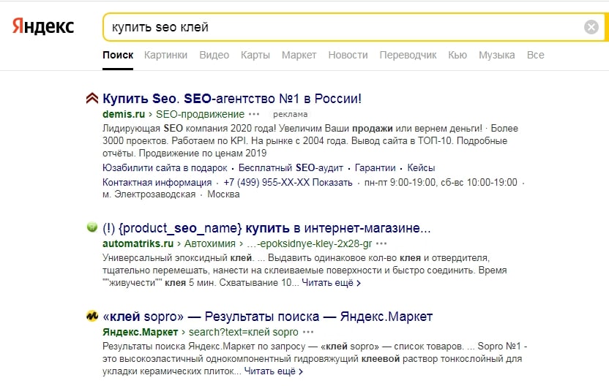This screenshot has width=609, height=386.
Task: Open the 'Купить Seo. SEO-агентство №1' result title
Action: pos(232,99)
